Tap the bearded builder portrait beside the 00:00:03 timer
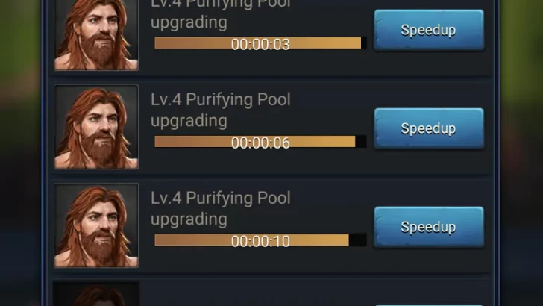 tap(96, 34)
